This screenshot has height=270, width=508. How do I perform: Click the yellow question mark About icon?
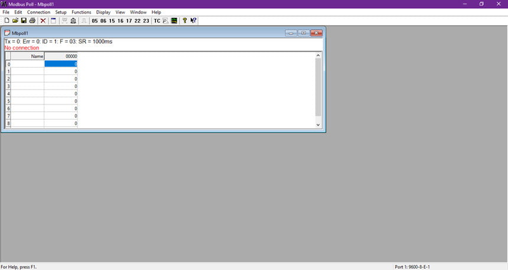click(185, 21)
